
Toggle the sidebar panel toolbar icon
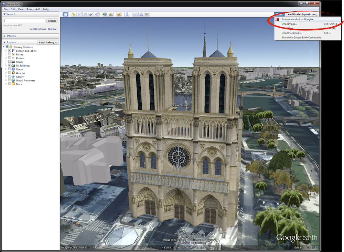pos(66,14)
